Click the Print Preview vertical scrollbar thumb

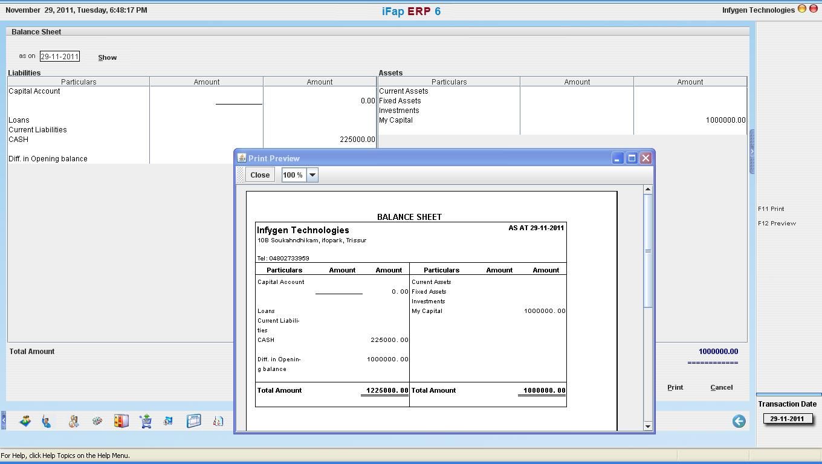click(648, 251)
